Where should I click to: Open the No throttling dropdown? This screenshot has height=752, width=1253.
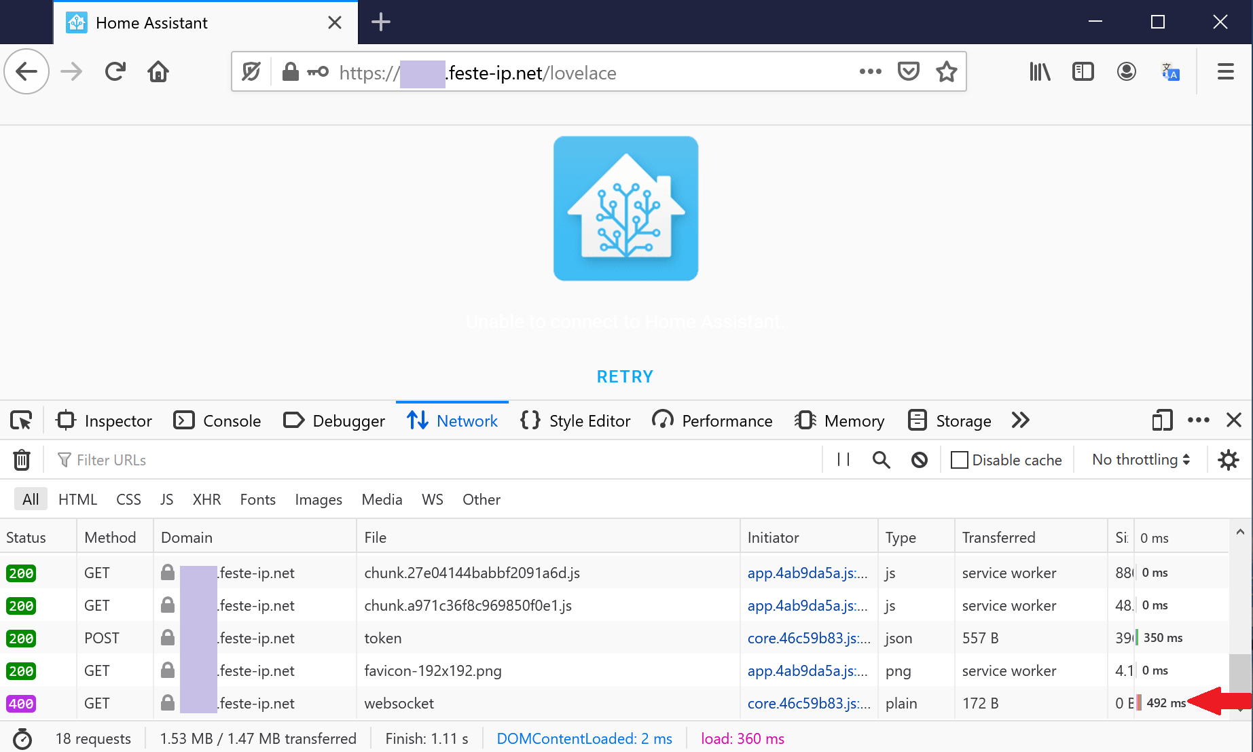click(x=1140, y=460)
